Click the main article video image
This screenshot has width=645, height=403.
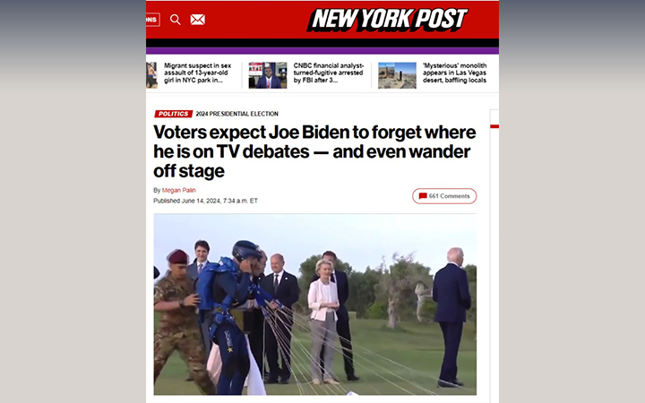[315, 304]
